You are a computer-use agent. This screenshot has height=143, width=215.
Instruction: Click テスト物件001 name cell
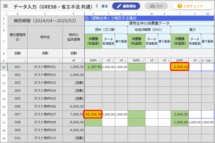coord(45,67)
